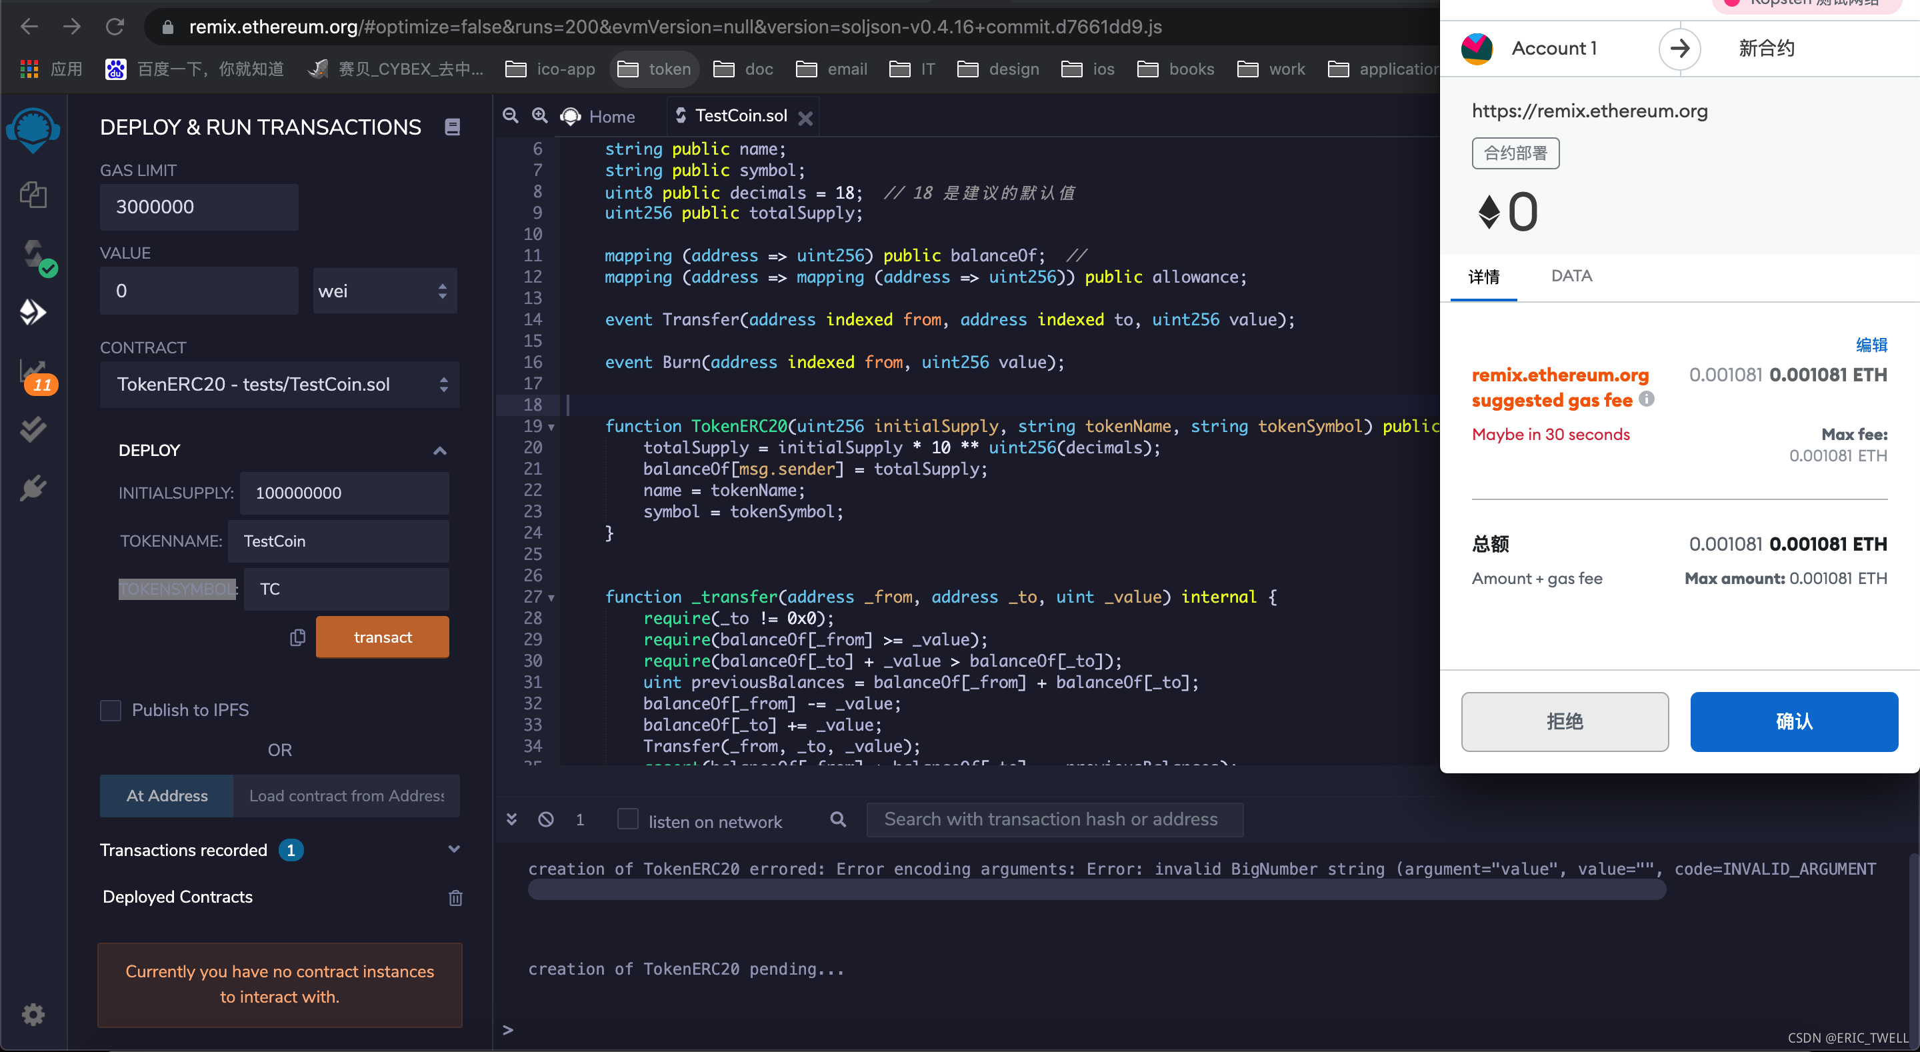Open the wei unit dropdown

(x=385, y=291)
